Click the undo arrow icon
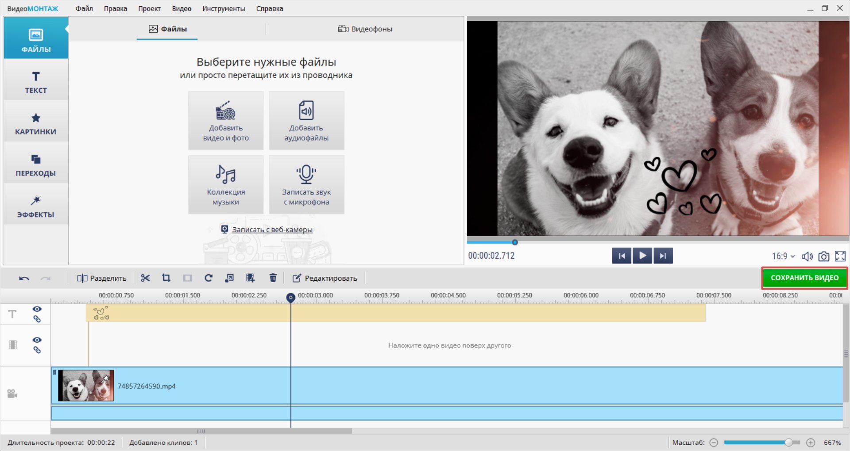Screen dimensions: 850x451 pyautogui.click(x=24, y=279)
